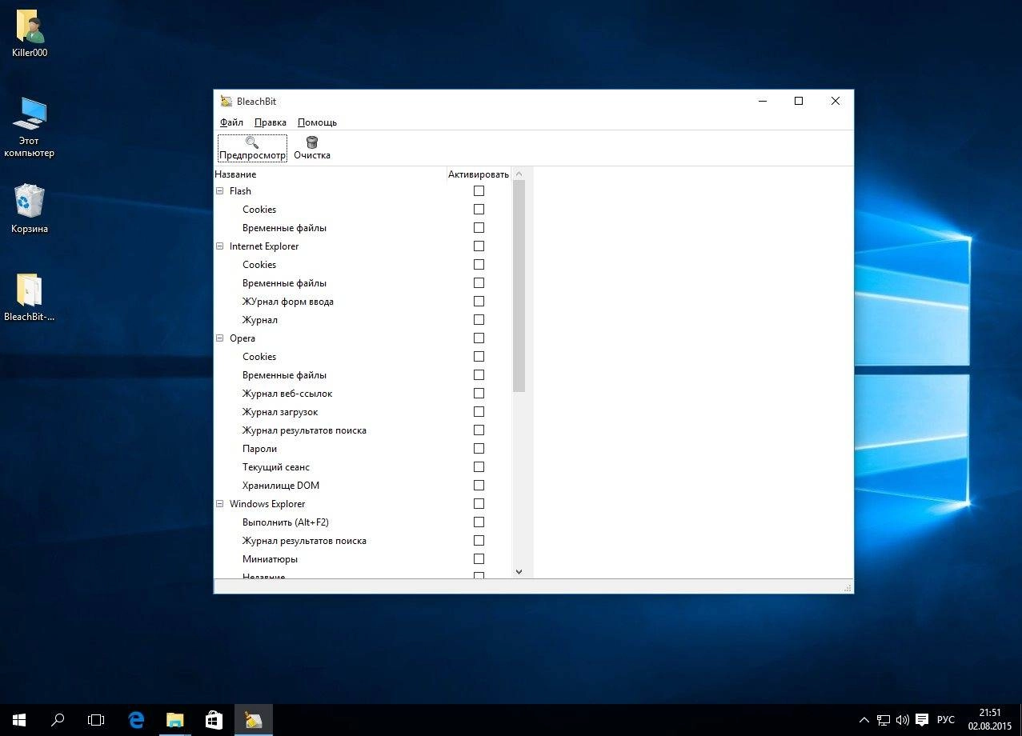The width and height of the screenshot is (1022, 736).
Task: Enable Журнал загрузок checkbox
Action: pos(479,412)
